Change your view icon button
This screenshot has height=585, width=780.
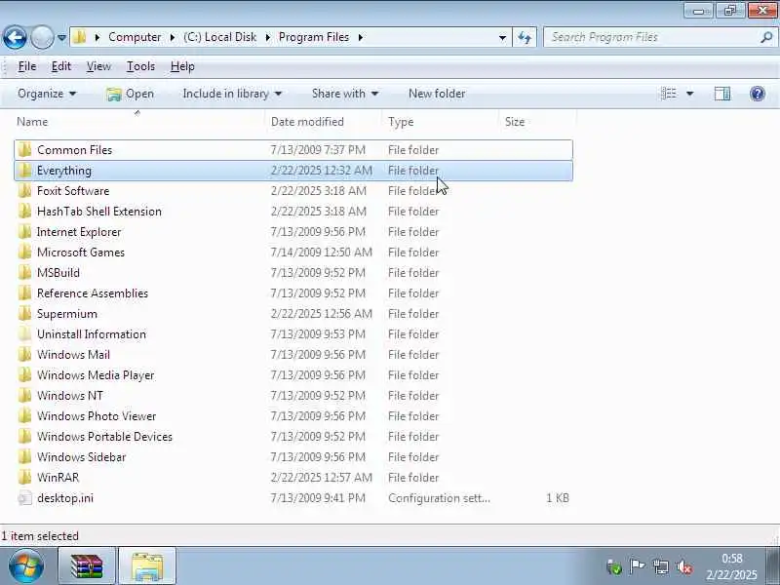[669, 94]
